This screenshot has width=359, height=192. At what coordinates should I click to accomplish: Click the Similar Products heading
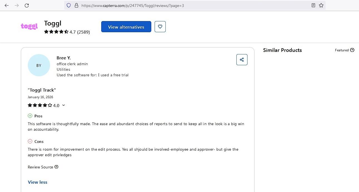pyautogui.click(x=282, y=50)
